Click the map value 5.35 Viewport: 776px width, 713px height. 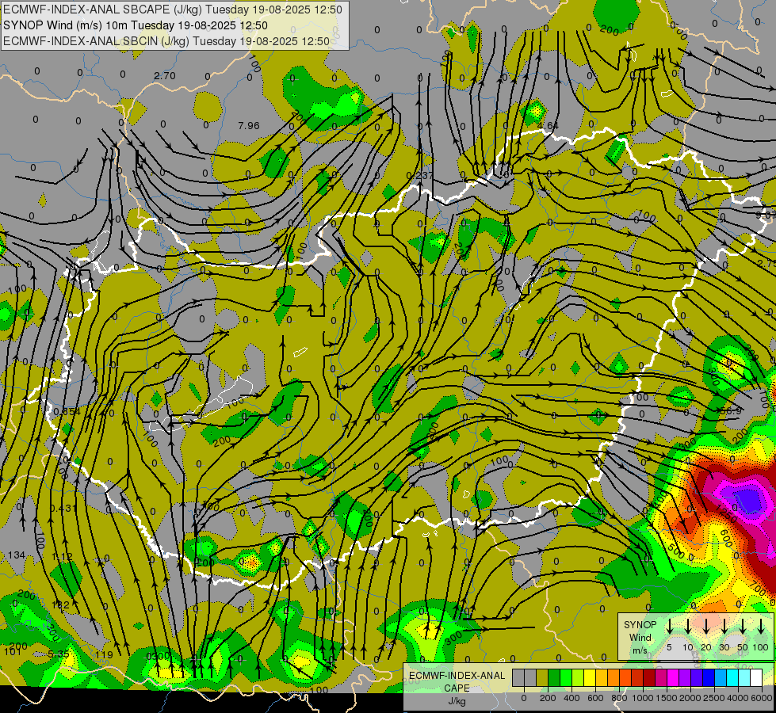59,654
